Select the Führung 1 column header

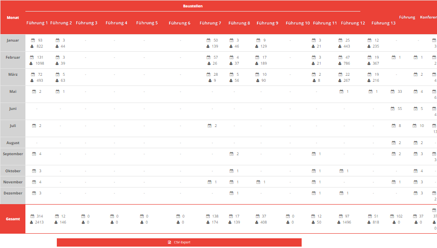pos(37,23)
